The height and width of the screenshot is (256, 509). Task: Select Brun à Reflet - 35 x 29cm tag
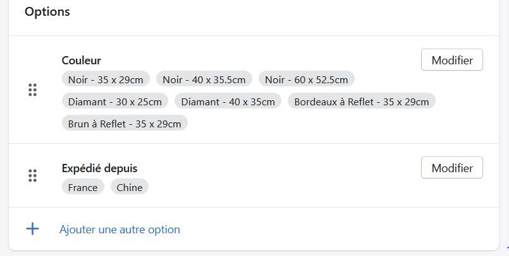point(125,124)
